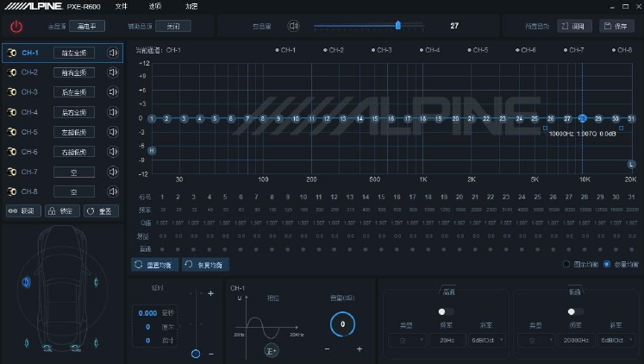Viewport: 644px width, 364px height.
Task: Click the 保存 save preset button
Action: click(x=617, y=26)
